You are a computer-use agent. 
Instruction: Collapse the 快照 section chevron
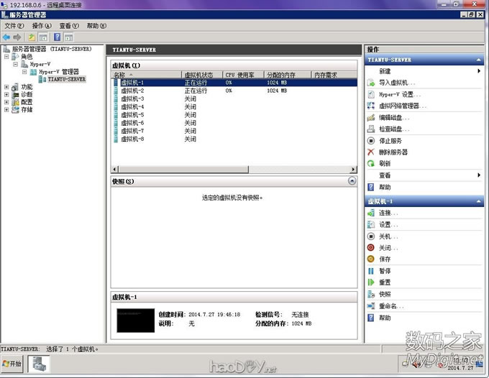(352, 182)
